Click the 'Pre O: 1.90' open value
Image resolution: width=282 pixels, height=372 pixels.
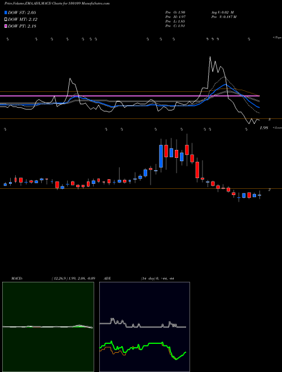(175, 12)
